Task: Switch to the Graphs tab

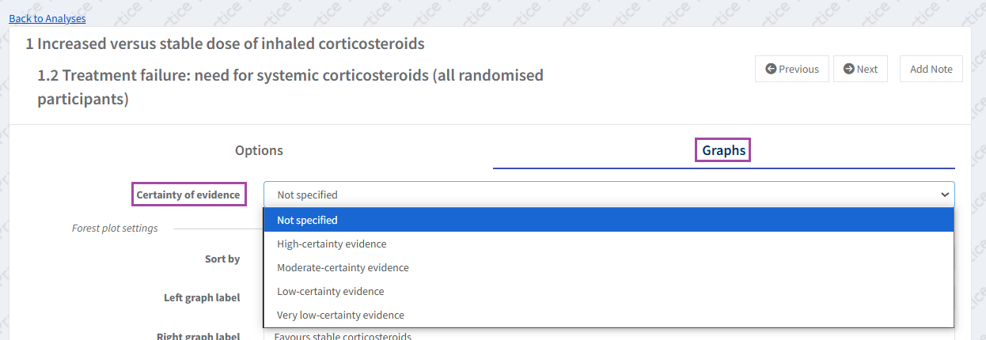Action: [x=723, y=150]
